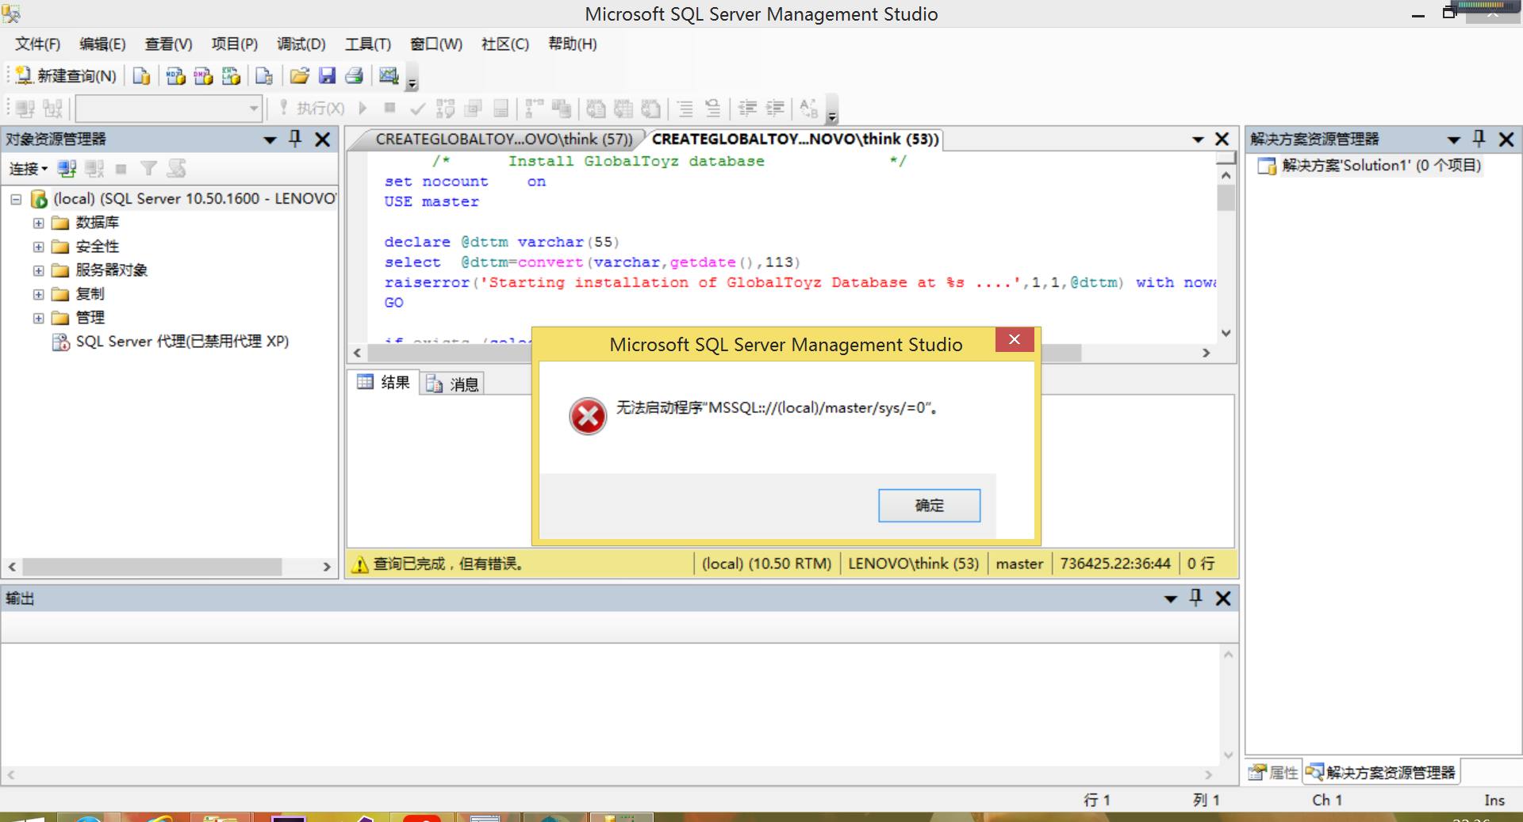Collapse the (local) SQL Server node
The image size is (1523, 822).
click(16, 199)
